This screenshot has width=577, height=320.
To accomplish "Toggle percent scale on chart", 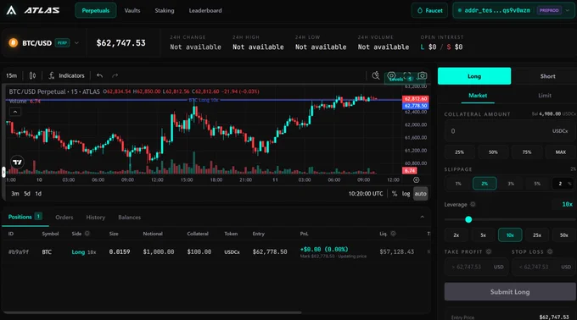I will (395, 193).
